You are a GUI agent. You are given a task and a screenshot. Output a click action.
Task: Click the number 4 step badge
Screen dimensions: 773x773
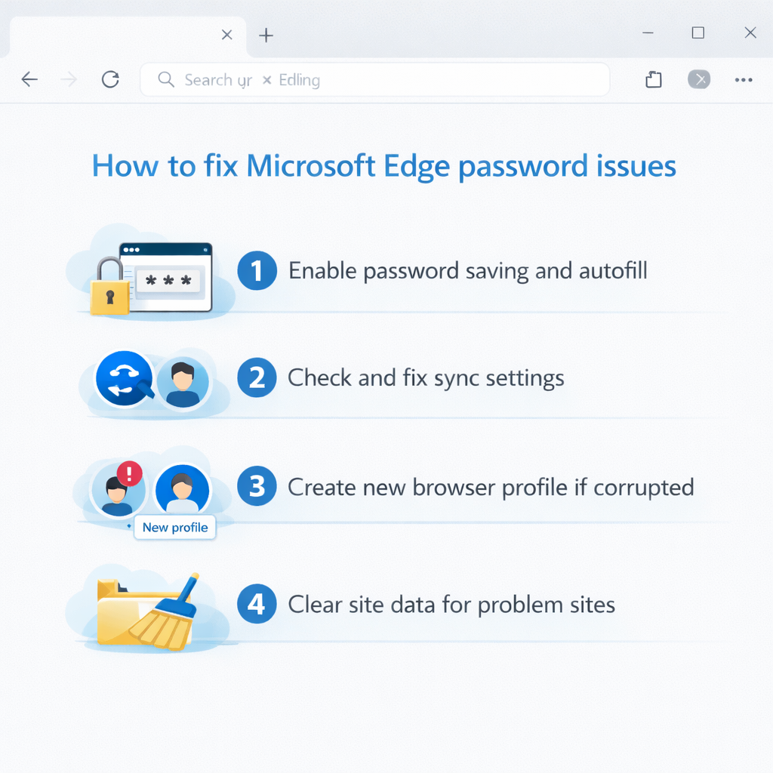click(257, 605)
